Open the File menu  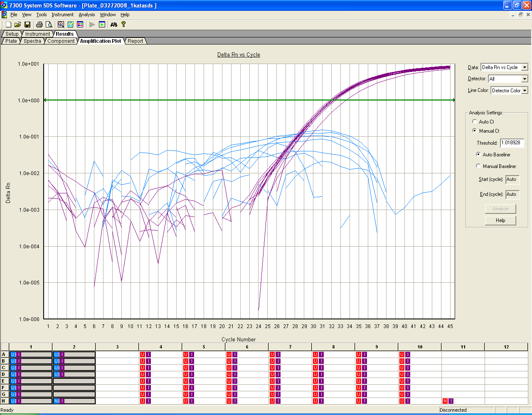point(14,15)
